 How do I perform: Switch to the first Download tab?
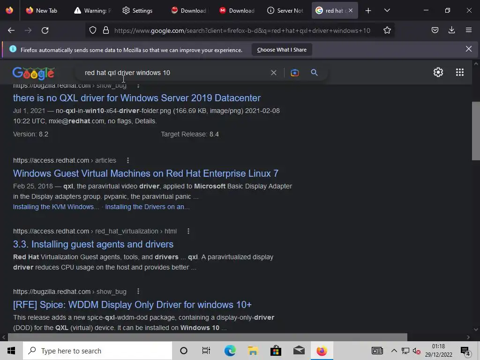click(189, 11)
